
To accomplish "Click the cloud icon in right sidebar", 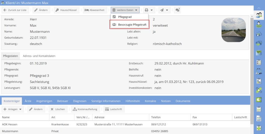I will click(259, 34).
